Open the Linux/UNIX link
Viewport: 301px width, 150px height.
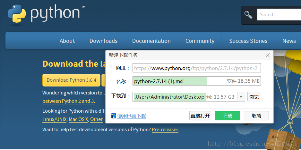(55, 119)
